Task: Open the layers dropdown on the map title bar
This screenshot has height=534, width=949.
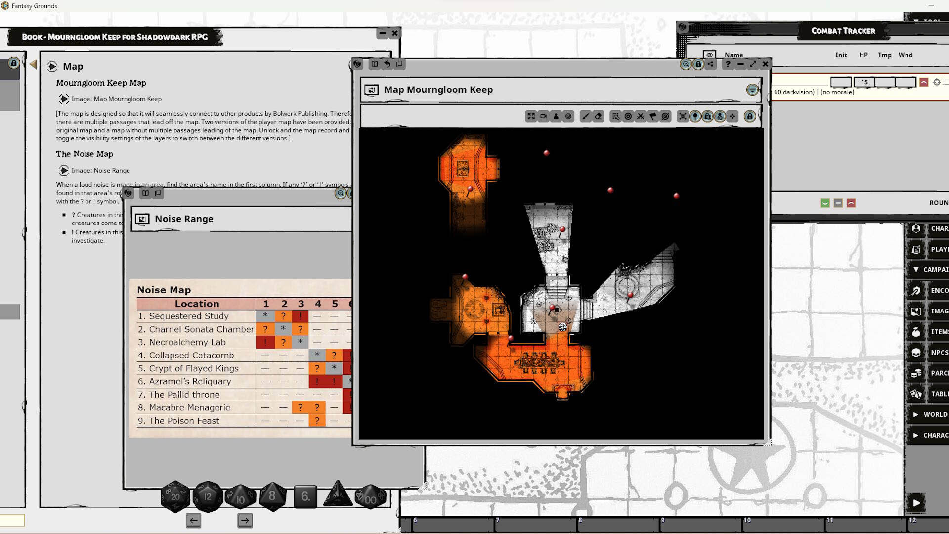Action: point(752,90)
